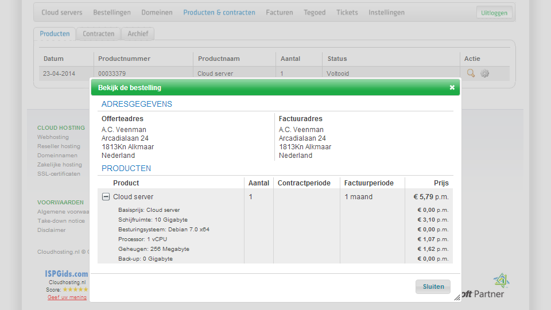
Task: Close the Bekijk de bestelling dialog
Action: [452, 87]
